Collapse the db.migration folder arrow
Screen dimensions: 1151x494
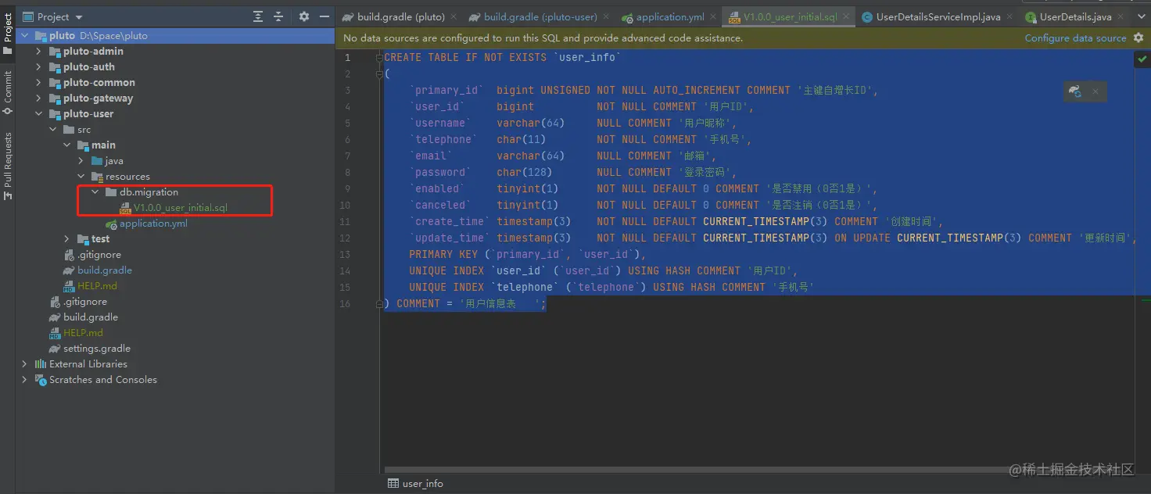95,192
